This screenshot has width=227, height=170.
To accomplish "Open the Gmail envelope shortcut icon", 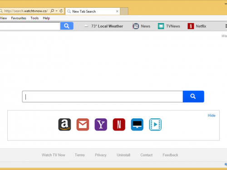I will [83, 125].
